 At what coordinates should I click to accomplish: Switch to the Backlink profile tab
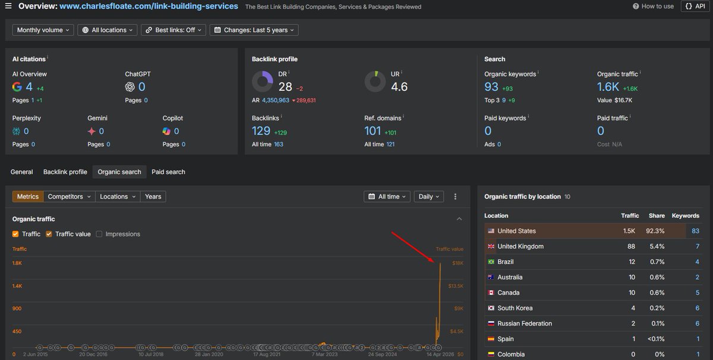point(65,172)
